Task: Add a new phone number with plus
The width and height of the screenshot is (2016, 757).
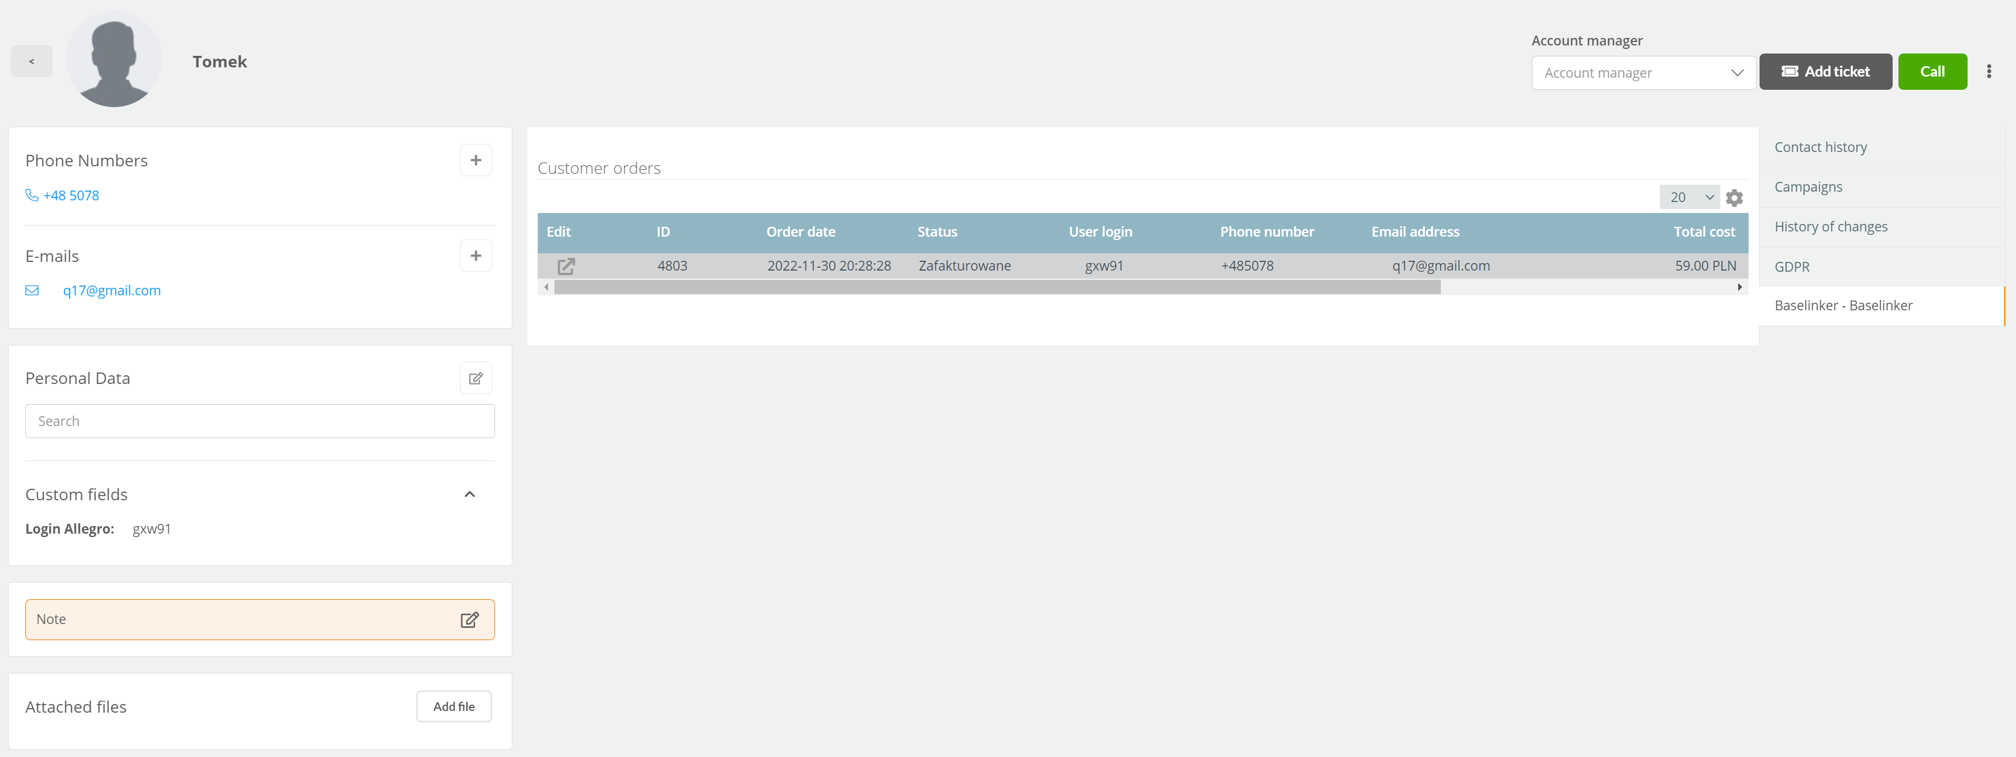Action: (x=476, y=160)
